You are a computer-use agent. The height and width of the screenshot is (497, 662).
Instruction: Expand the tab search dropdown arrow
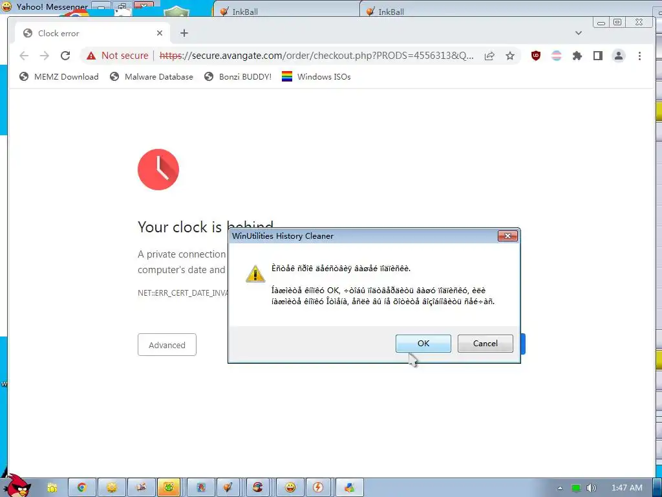tap(579, 33)
